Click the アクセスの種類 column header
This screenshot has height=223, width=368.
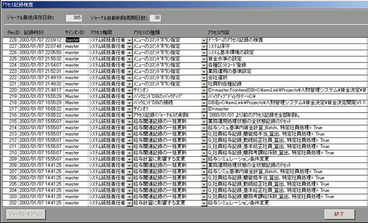pos(146,33)
